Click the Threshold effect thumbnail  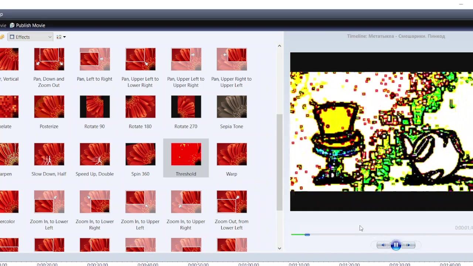click(x=186, y=155)
